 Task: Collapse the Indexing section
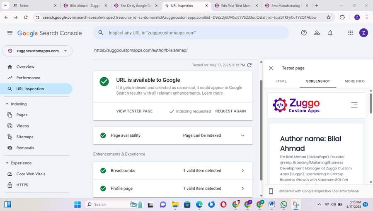(7, 104)
